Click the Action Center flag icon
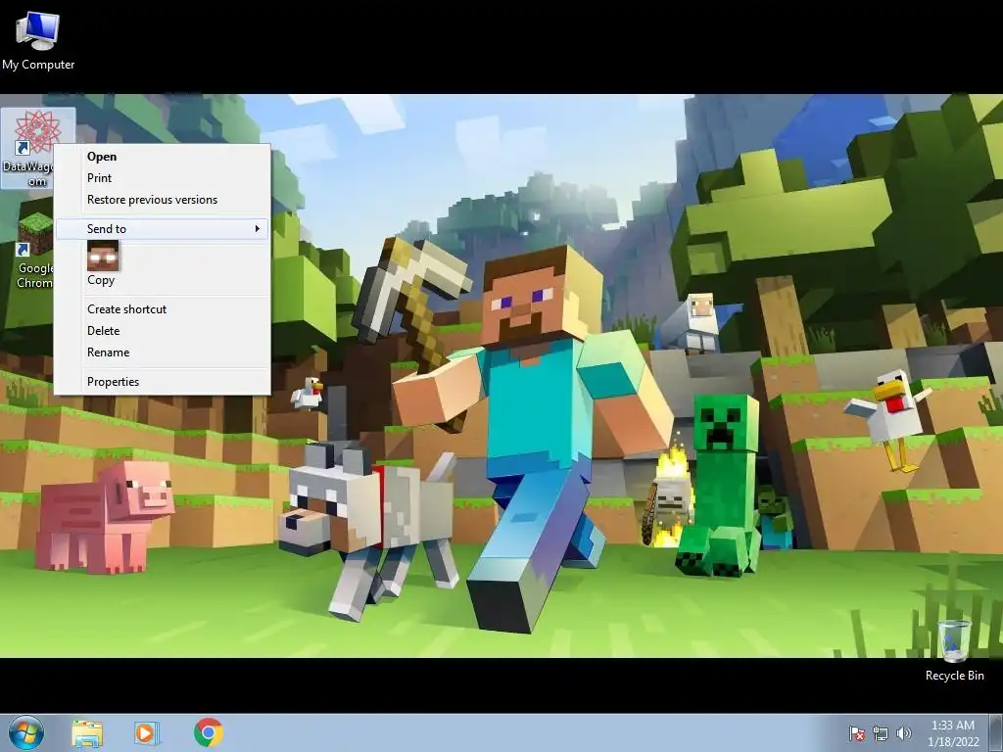This screenshot has width=1003, height=752. tap(856, 733)
